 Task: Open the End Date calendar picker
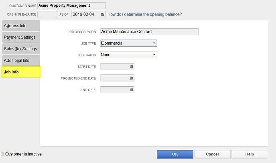pos(131,90)
